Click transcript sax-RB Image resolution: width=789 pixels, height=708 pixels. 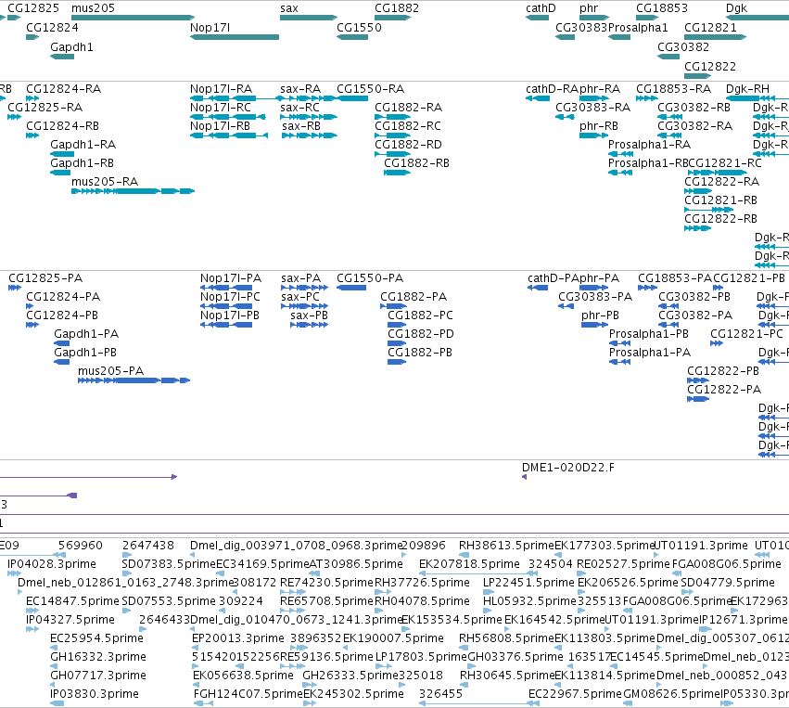click(x=301, y=126)
